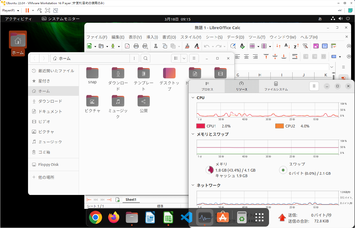Toggle list view in Files window
The width and height of the screenshot is (355, 228).
(176, 58)
